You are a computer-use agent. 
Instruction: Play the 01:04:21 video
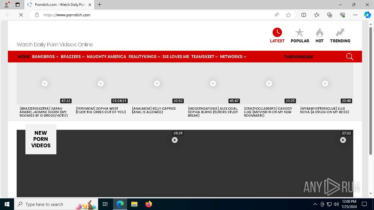[101, 83]
